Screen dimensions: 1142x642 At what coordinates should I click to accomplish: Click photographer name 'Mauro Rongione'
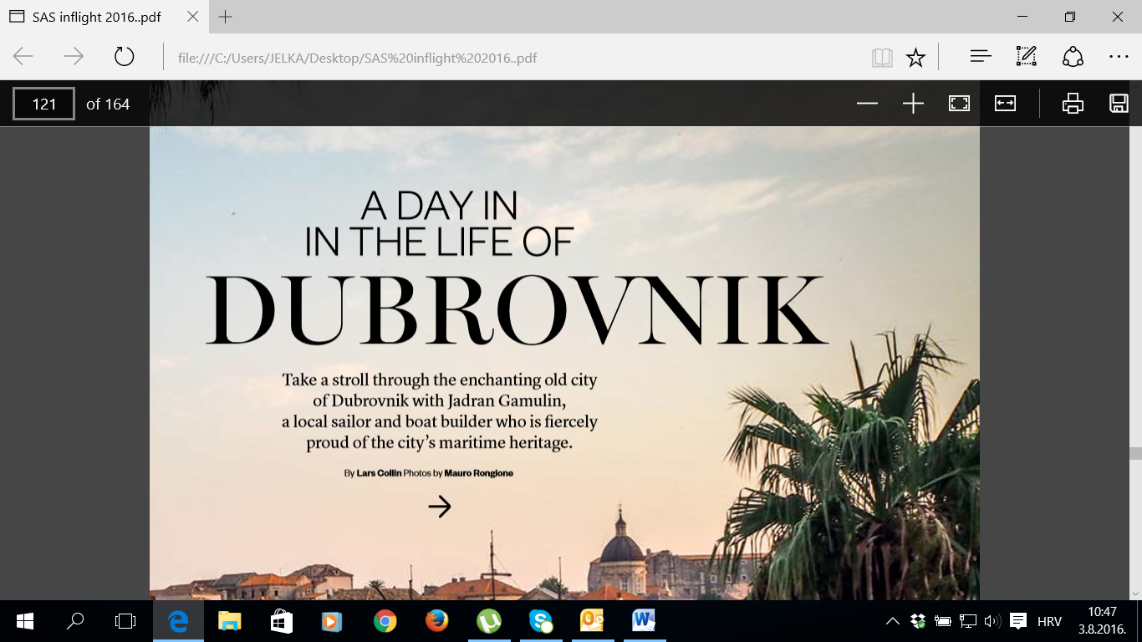pos(479,473)
